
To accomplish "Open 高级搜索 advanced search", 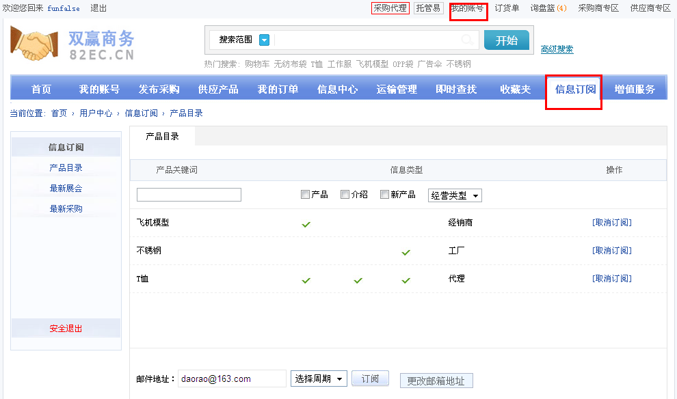I will [557, 50].
